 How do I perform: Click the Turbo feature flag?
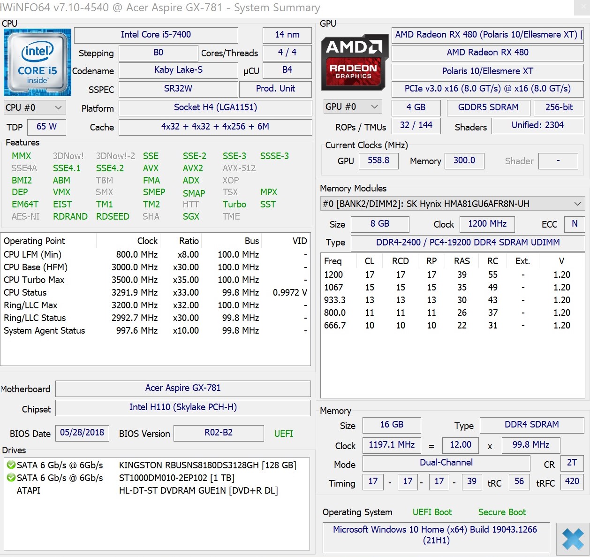click(234, 204)
